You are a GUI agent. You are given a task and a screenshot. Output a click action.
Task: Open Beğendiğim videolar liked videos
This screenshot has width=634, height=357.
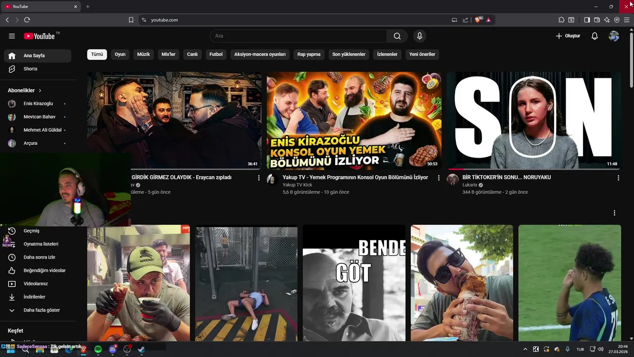pyautogui.click(x=38, y=271)
